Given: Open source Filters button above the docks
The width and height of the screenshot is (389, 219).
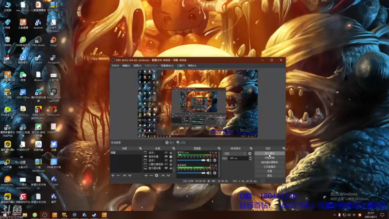Looking at the screenshot, I should [181, 143].
